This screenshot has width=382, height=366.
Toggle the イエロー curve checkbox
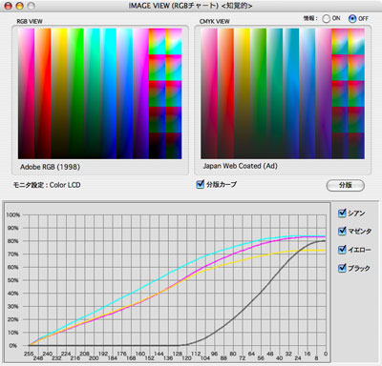[342, 250]
